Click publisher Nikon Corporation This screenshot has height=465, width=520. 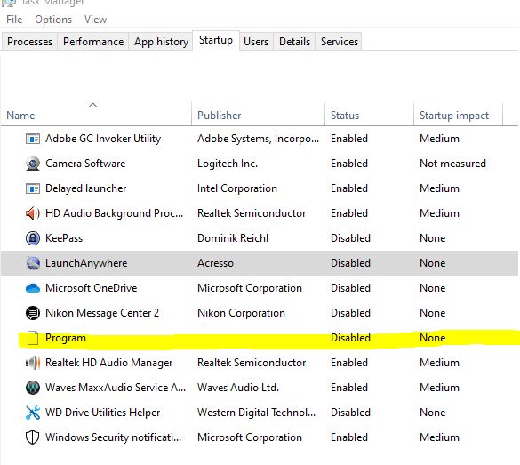click(x=241, y=313)
